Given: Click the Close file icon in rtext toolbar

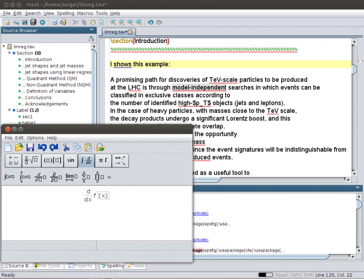Looking at the screenshot, I should click(x=42, y=22).
